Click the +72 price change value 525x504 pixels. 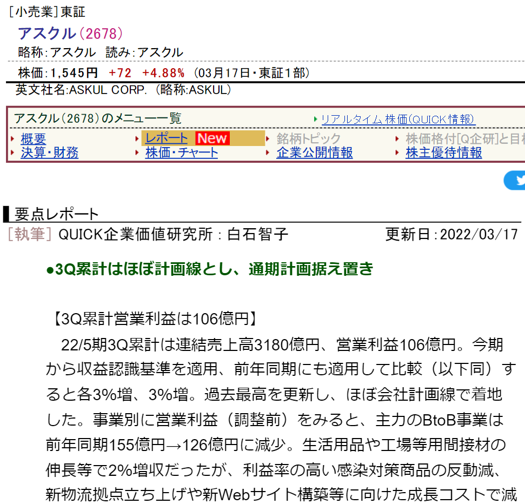tap(120, 72)
